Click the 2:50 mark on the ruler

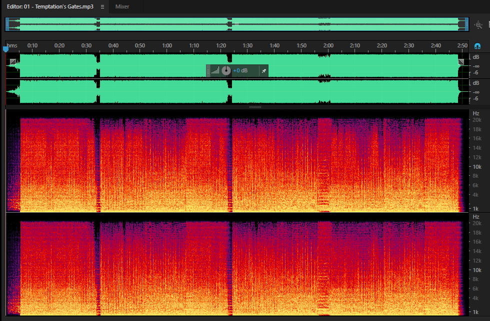pos(462,45)
